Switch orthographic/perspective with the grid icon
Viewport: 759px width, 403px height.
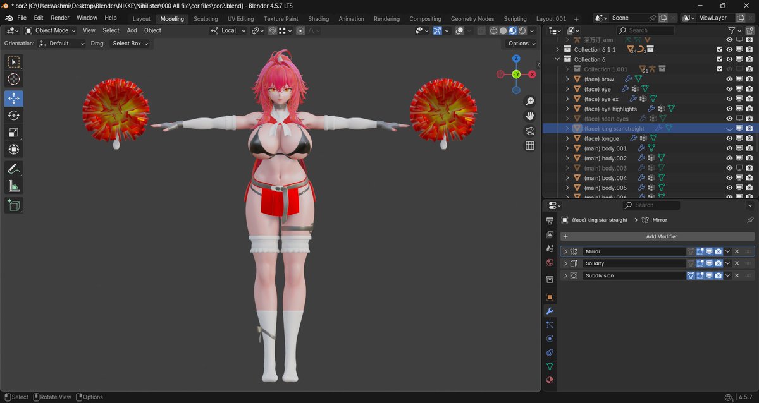pyautogui.click(x=530, y=146)
